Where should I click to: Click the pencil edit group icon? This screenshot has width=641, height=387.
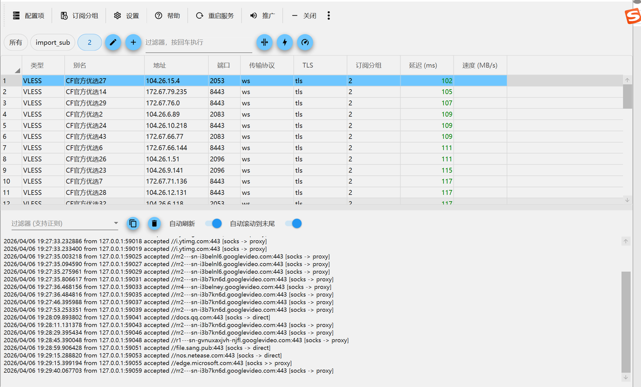click(x=112, y=43)
